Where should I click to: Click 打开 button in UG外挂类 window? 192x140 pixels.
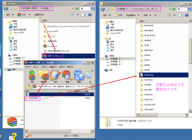tap(22, 15)
